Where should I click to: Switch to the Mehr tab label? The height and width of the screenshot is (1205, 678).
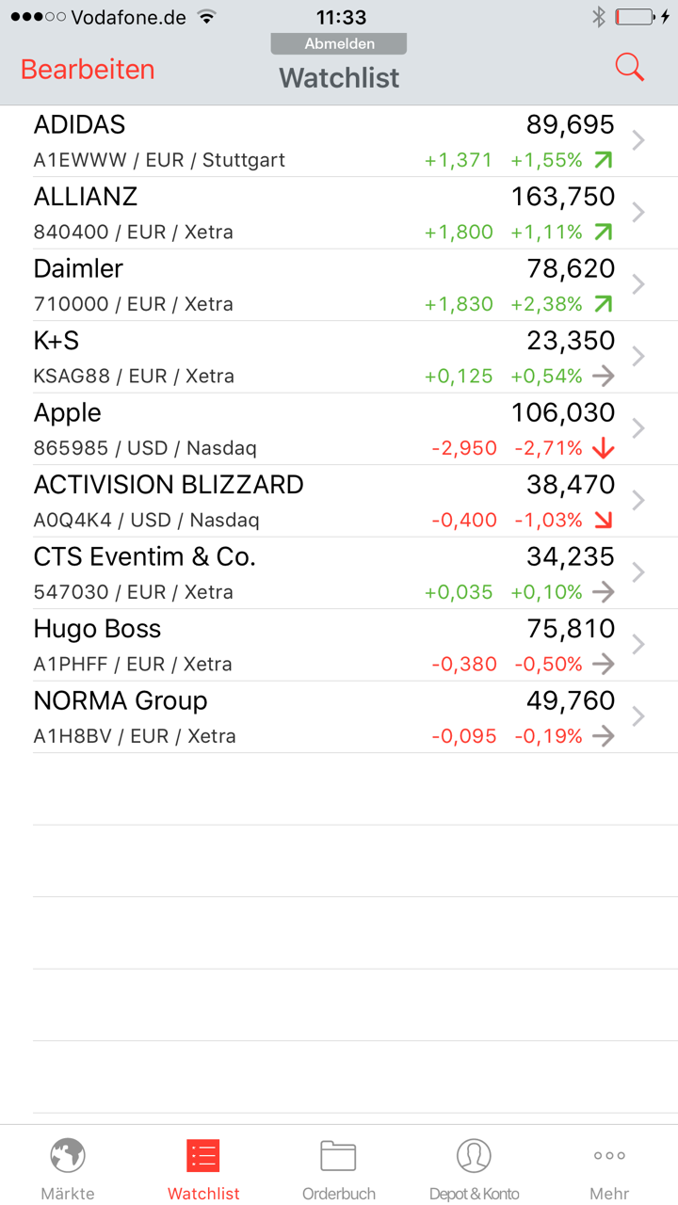click(x=609, y=1194)
